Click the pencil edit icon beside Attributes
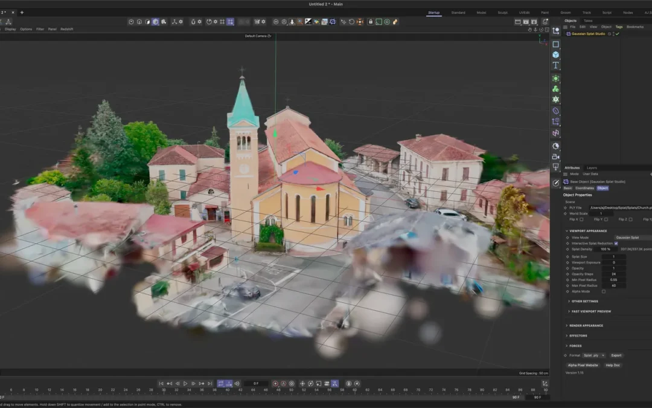 555,183
